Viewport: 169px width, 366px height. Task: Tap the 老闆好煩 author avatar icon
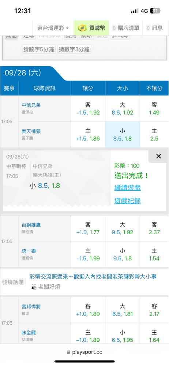pos(34,287)
